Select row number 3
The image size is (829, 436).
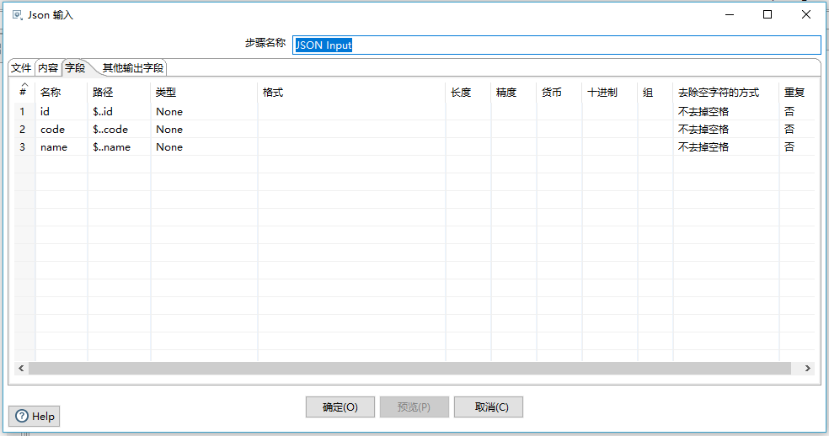pos(24,147)
